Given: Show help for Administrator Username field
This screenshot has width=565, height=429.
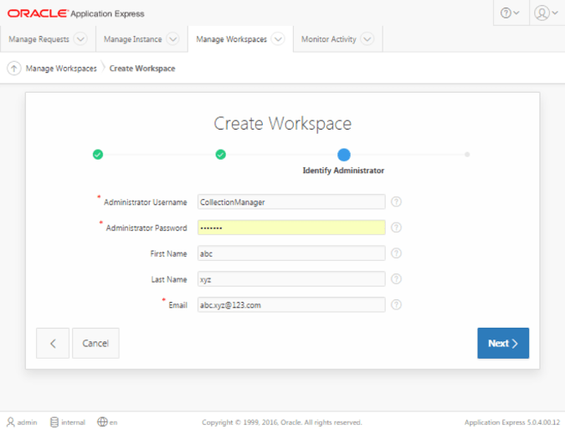Looking at the screenshot, I should [x=396, y=202].
